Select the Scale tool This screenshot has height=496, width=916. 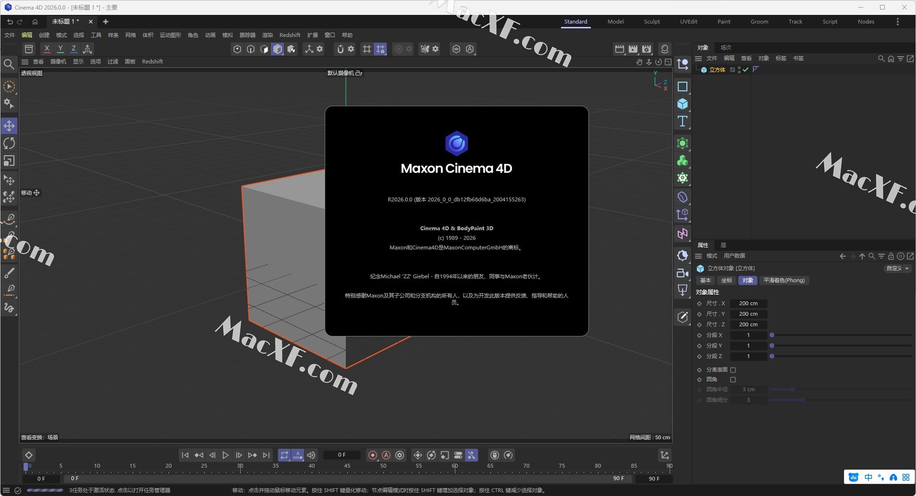coord(9,161)
